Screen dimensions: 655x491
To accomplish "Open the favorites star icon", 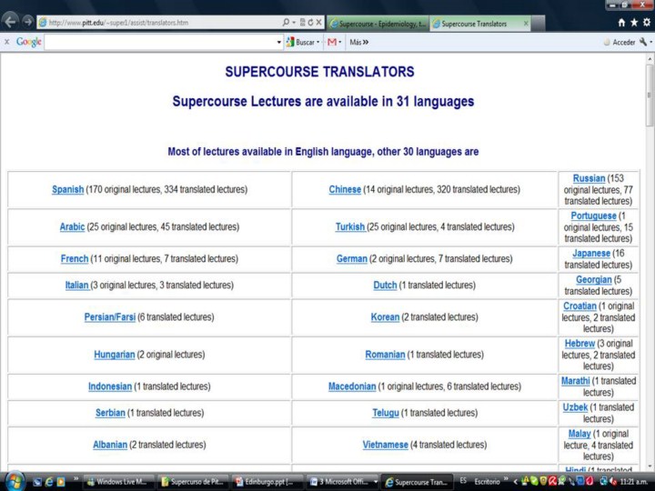I will coord(634,23).
